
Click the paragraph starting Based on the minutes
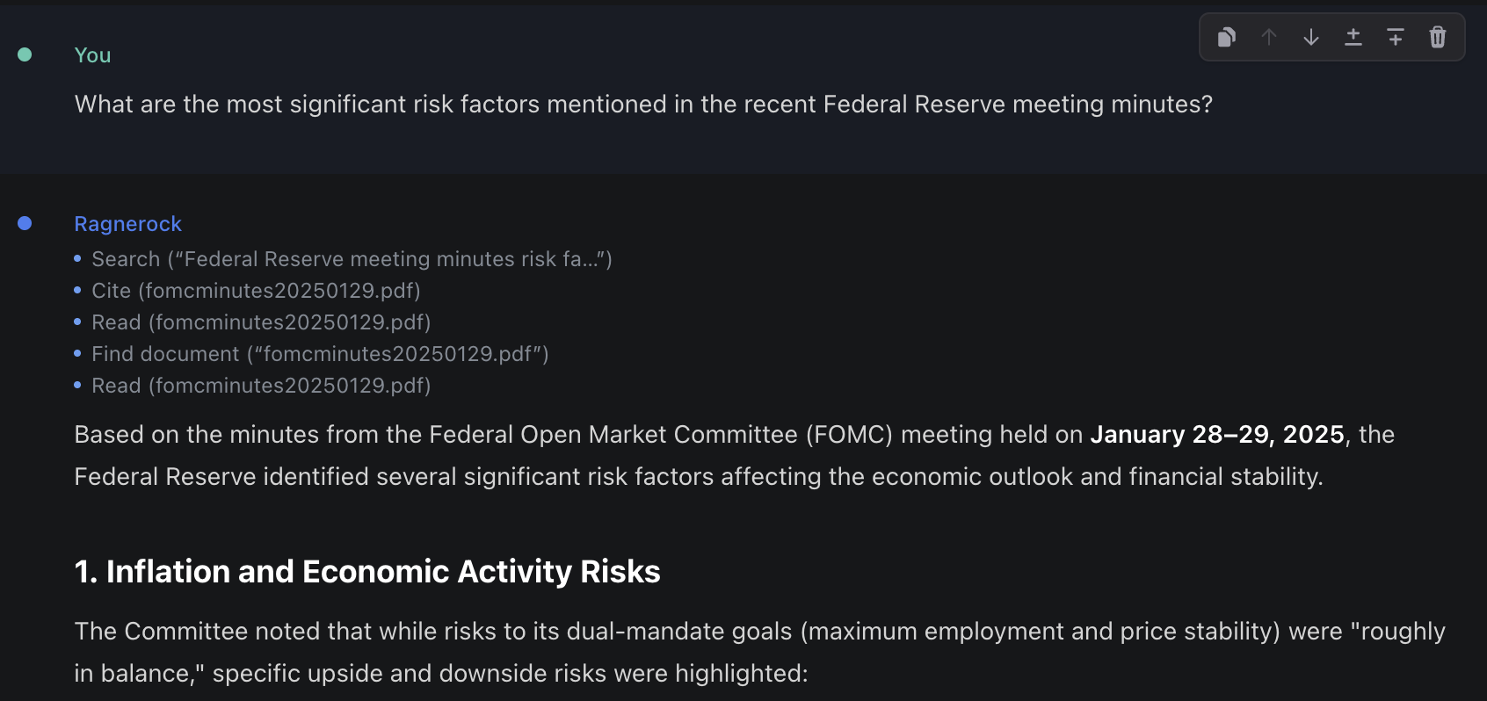(x=735, y=455)
